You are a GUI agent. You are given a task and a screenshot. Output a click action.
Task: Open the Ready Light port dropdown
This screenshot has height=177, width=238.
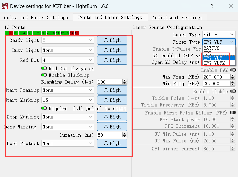pos(68,40)
